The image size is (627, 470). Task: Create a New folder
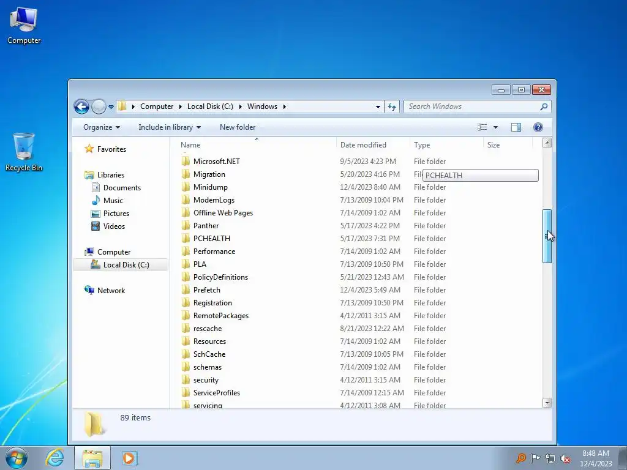pyautogui.click(x=238, y=127)
